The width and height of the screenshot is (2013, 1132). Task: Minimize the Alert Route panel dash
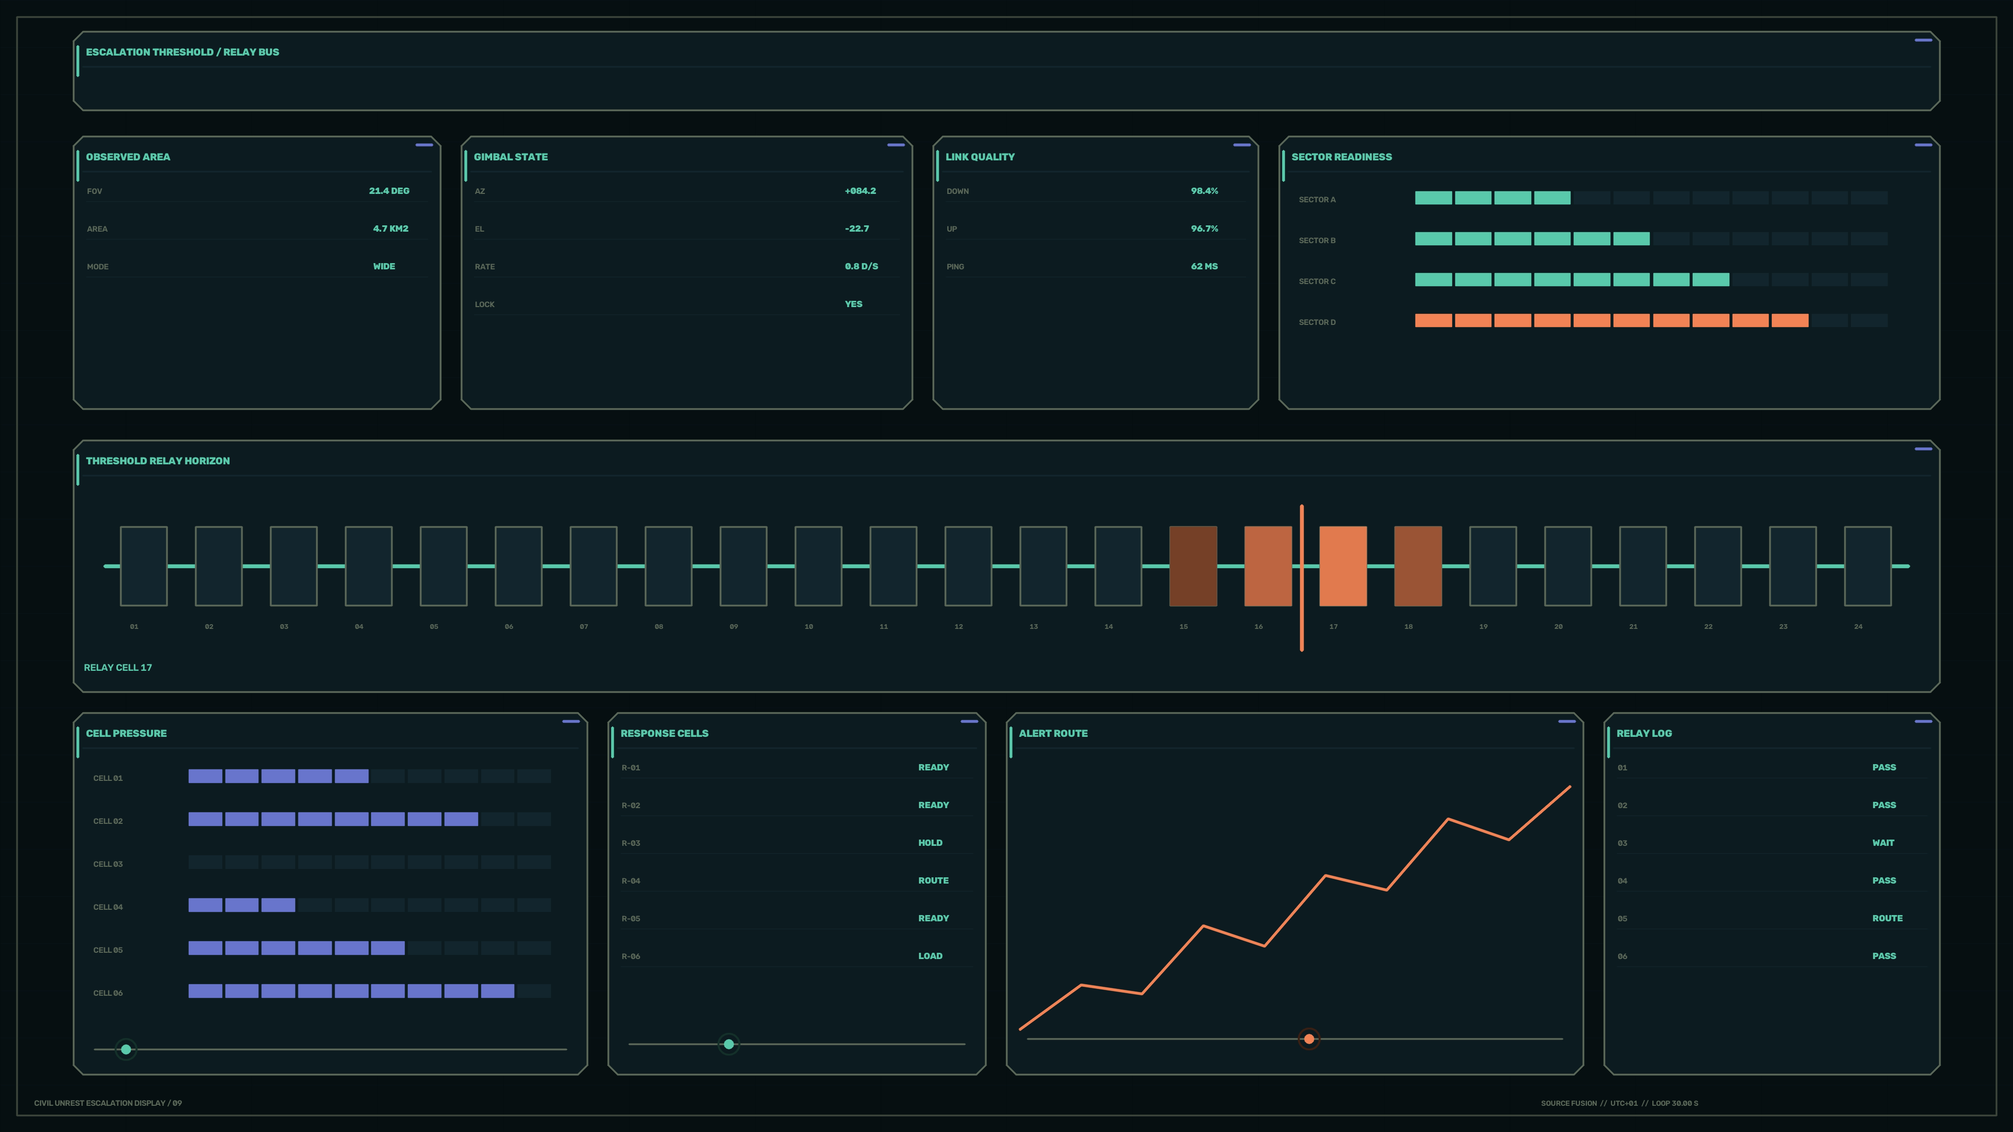1567,721
